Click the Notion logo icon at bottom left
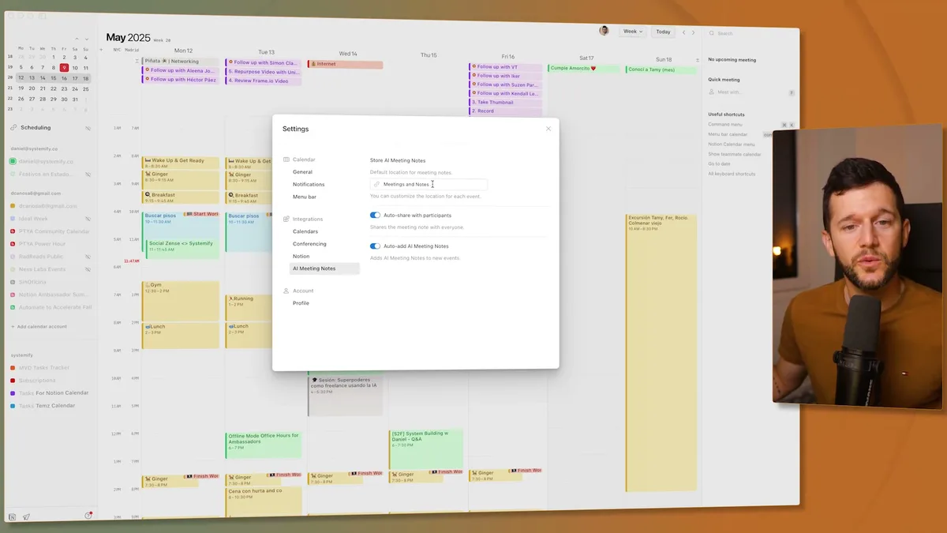 (10, 517)
